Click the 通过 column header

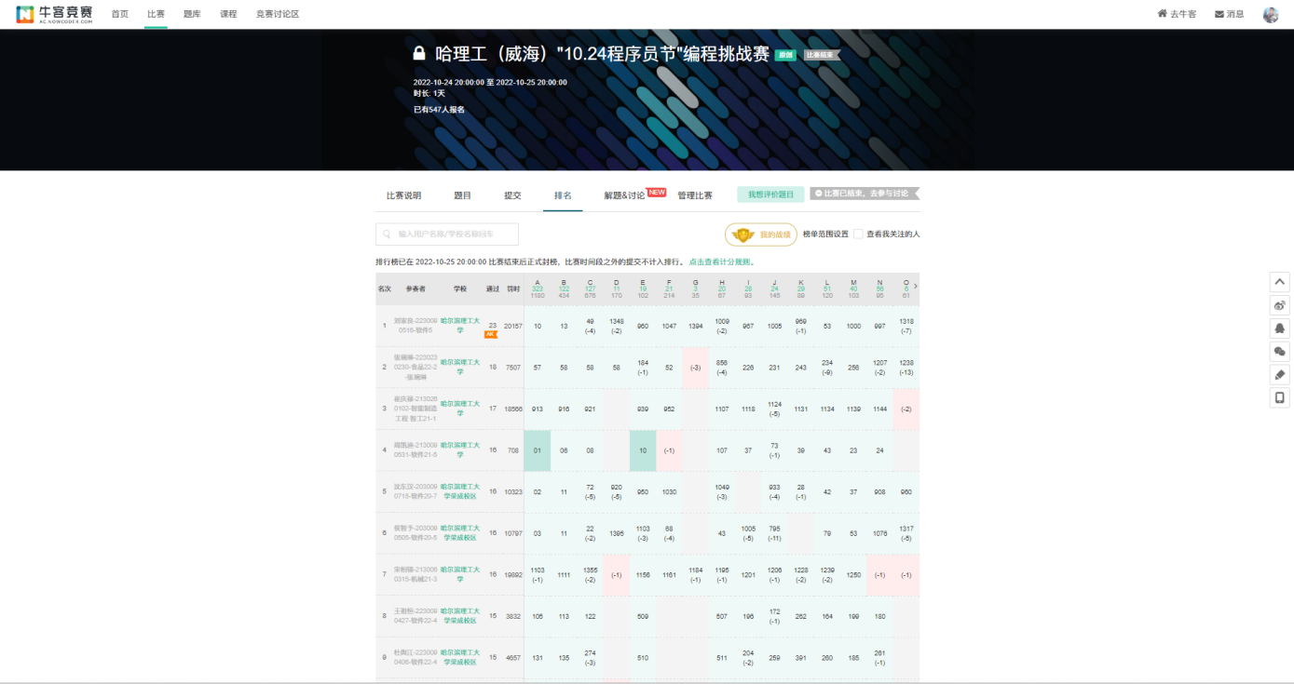click(x=493, y=288)
